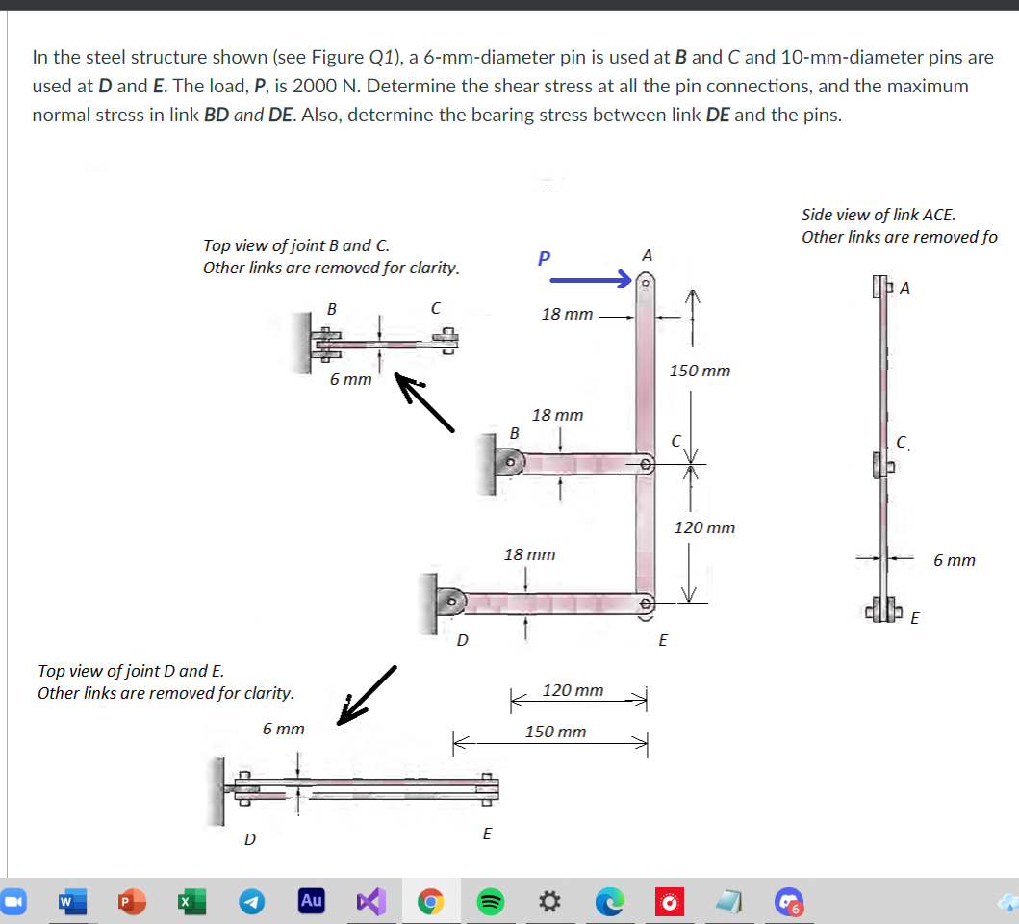Click '6-mm-diameter pin' in the problem text

504,57
